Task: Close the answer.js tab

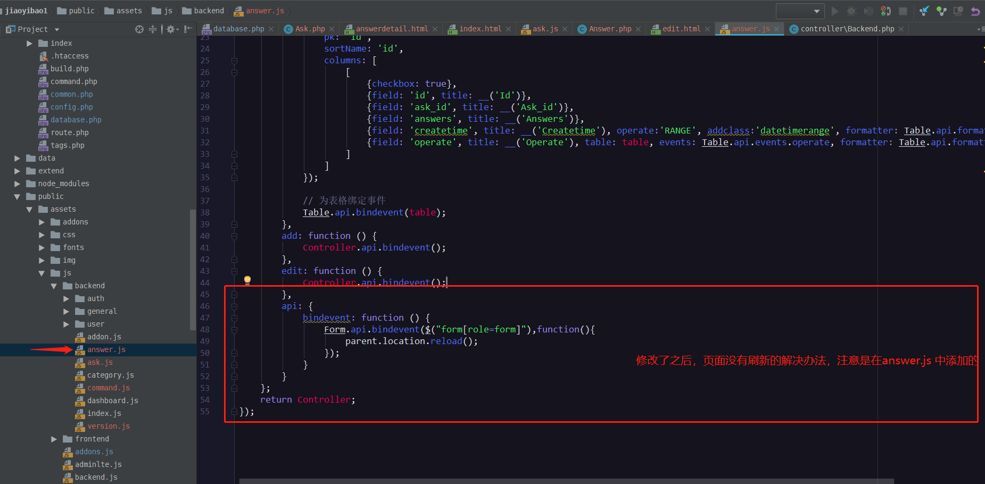Action: 777,29
